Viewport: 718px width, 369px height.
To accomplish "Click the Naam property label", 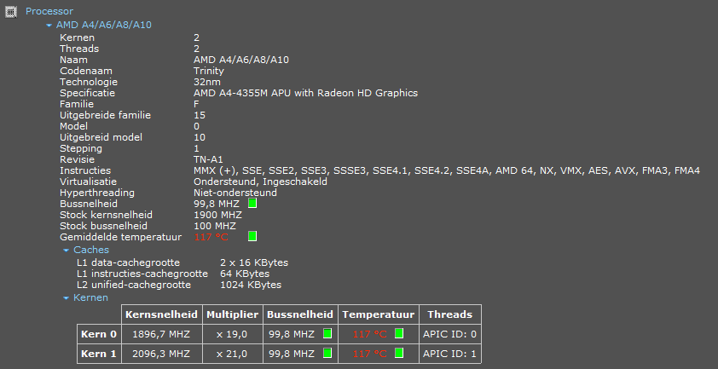I will [73, 60].
